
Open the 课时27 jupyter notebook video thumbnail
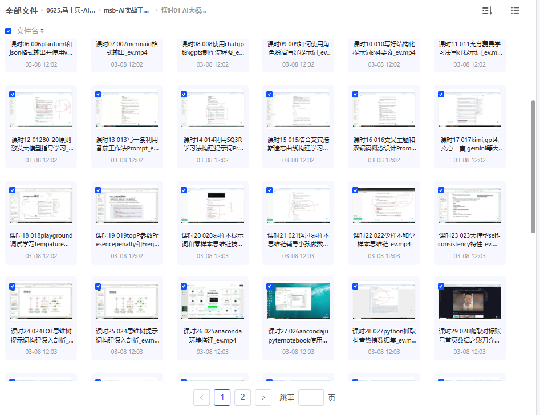click(298, 301)
